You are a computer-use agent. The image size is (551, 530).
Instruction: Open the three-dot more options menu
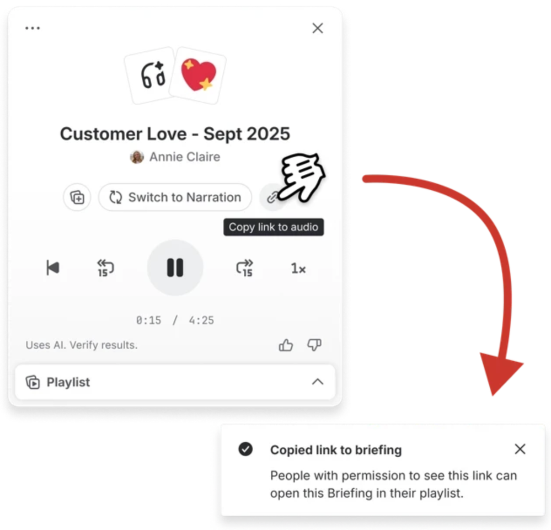pos(33,28)
